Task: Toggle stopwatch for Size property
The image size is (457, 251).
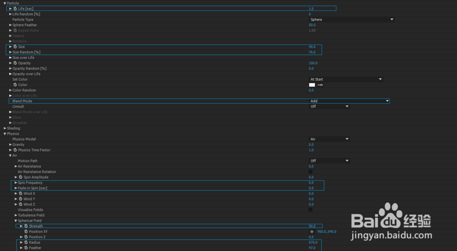Action: [x=15, y=47]
